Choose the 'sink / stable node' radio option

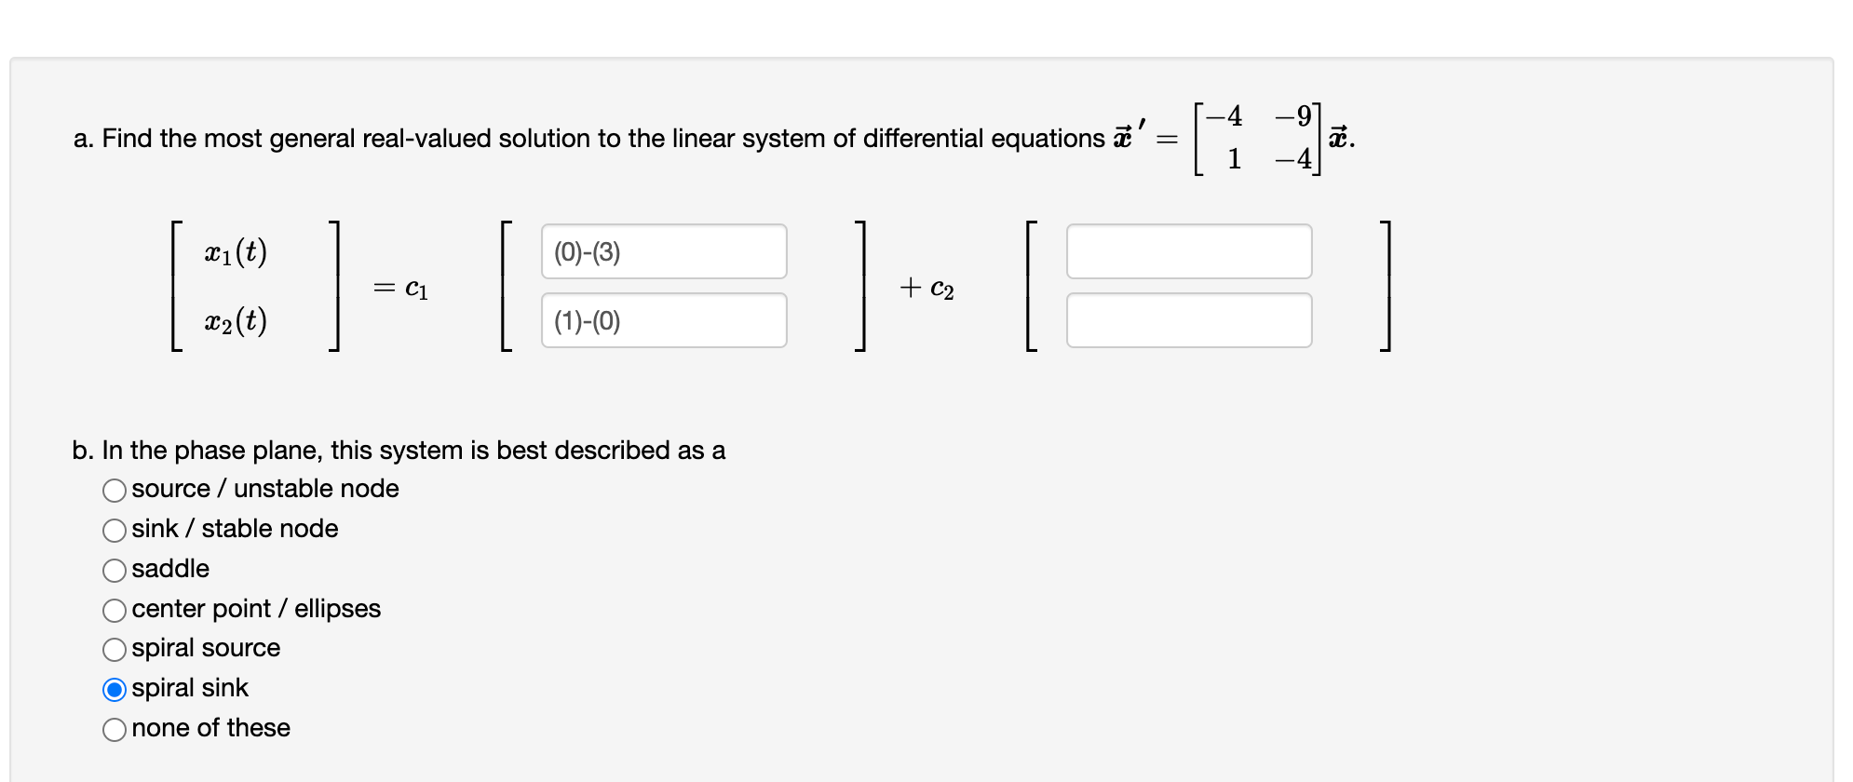(x=115, y=531)
